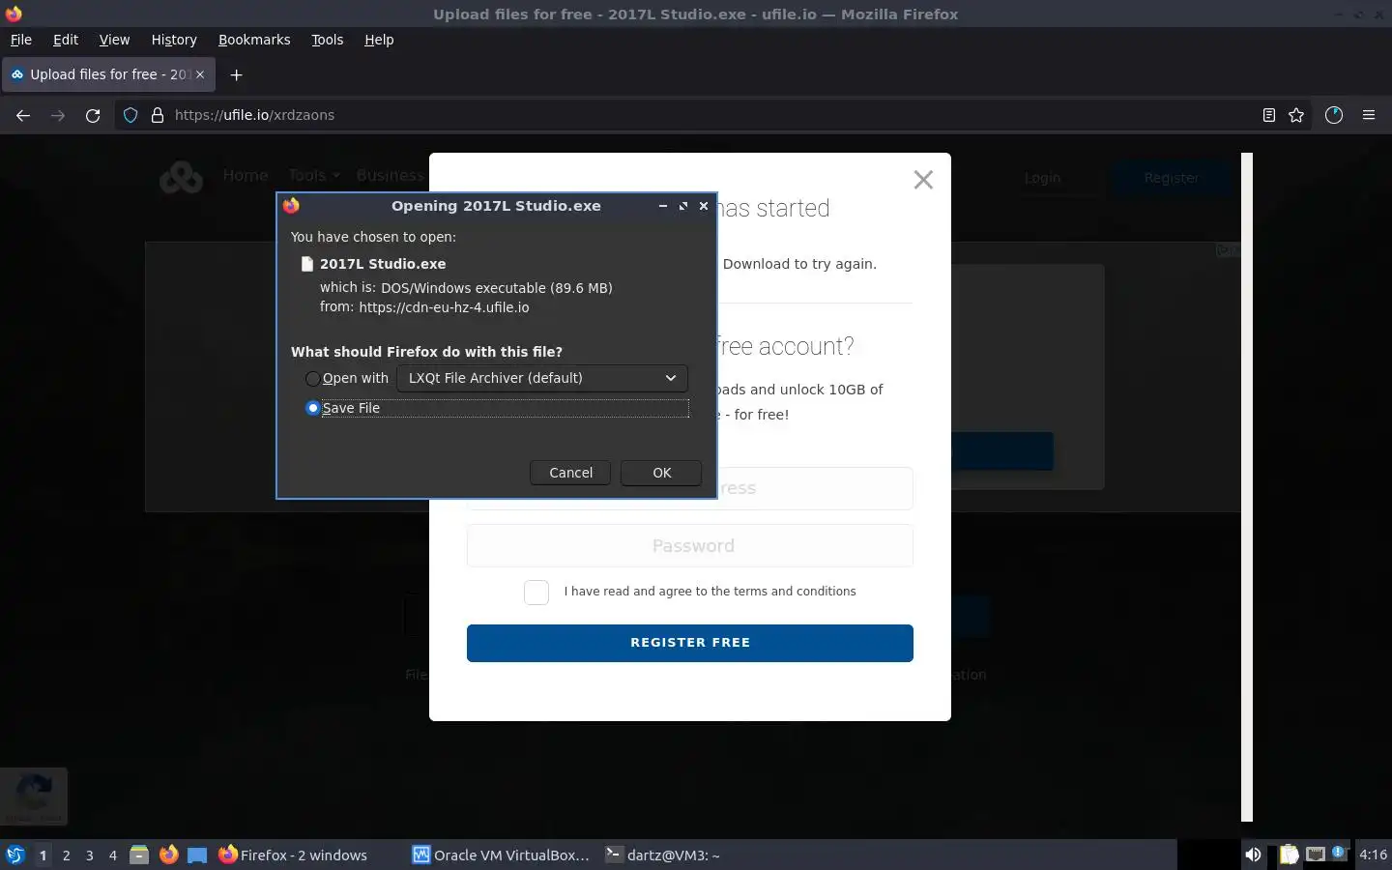Click the 4:16 clock in taskbar
The image size is (1392, 870).
tap(1373, 855)
